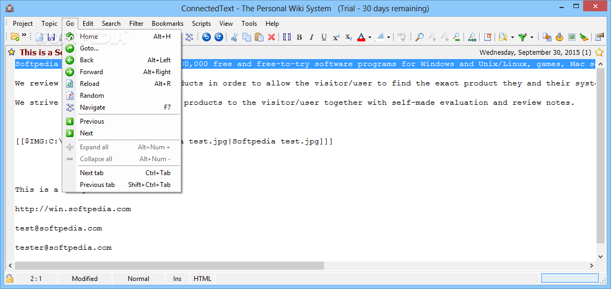This screenshot has width=611, height=289.
Task: Toggle Underline formatting
Action: point(324,38)
